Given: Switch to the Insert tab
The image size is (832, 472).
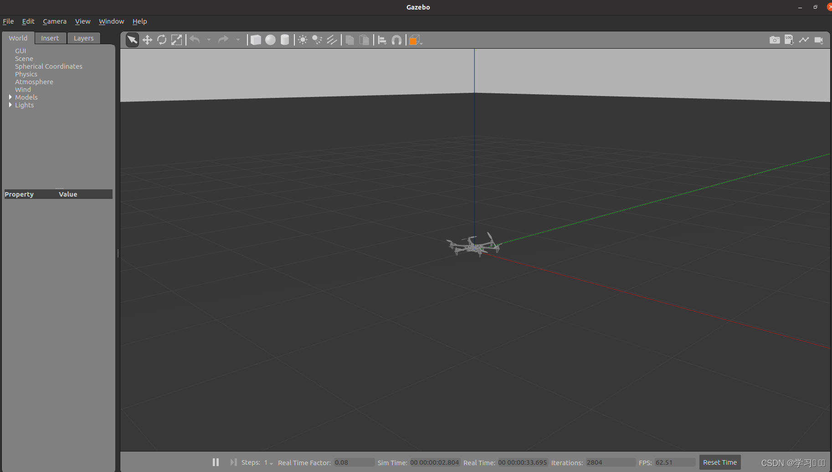Looking at the screenshot, I should tap(50, 38).
